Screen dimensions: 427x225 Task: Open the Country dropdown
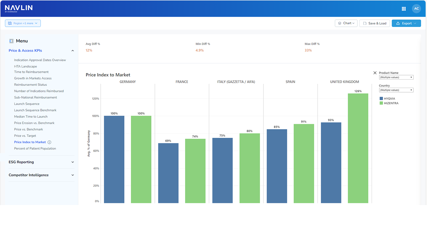(x=396, y=90)
